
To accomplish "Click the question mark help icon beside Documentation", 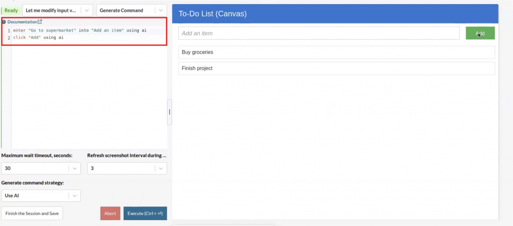I will [x=4, y=22].
